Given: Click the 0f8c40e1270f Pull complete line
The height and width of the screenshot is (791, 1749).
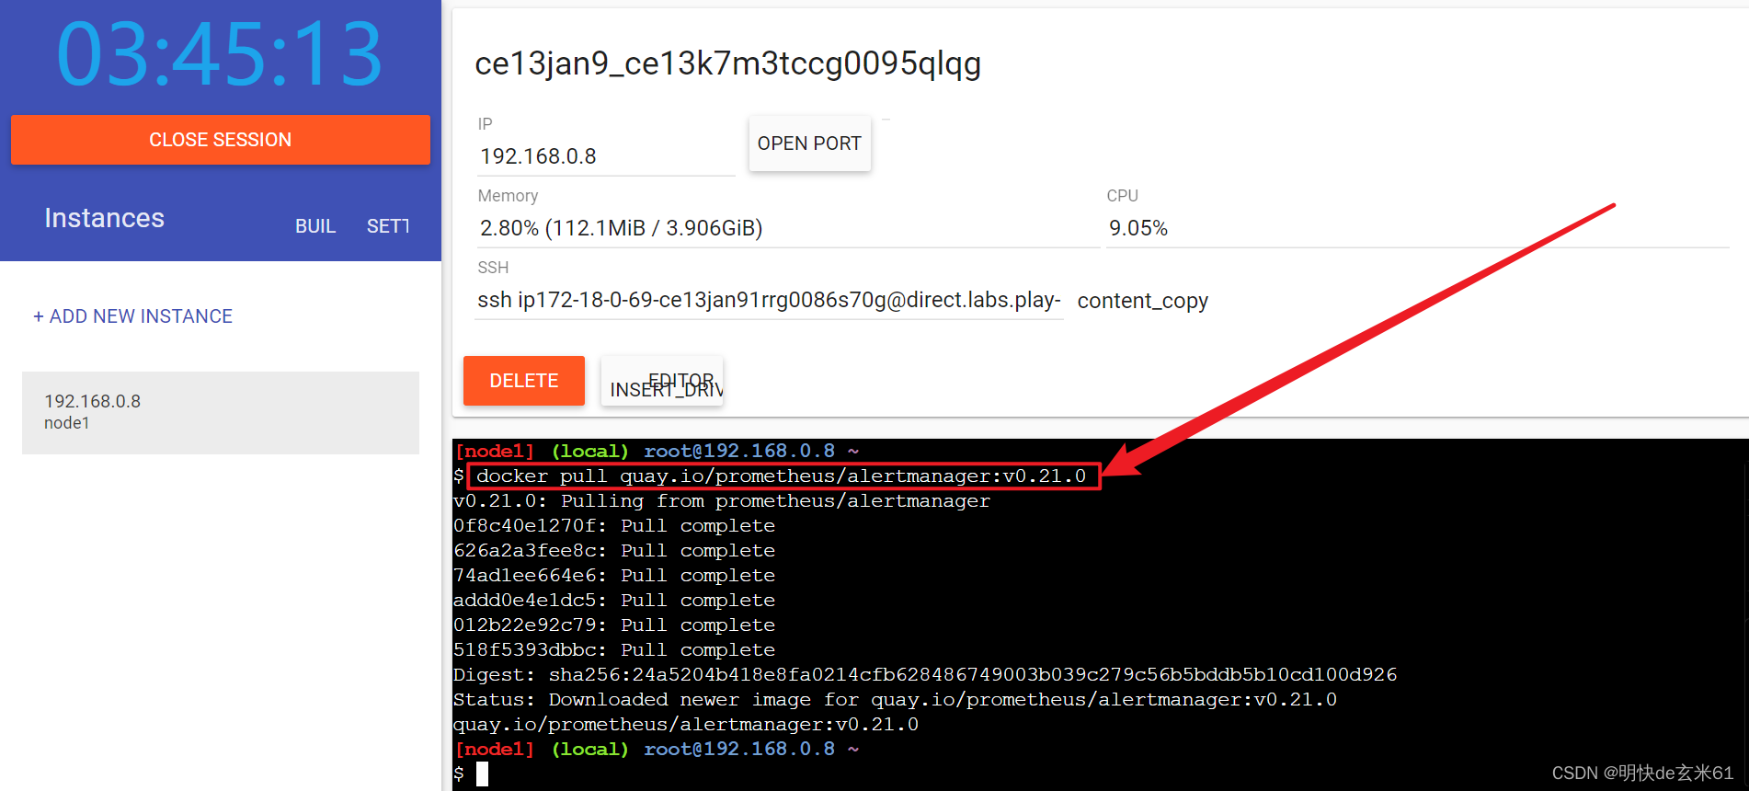Looking at the screenshot, I should [614, 525].
